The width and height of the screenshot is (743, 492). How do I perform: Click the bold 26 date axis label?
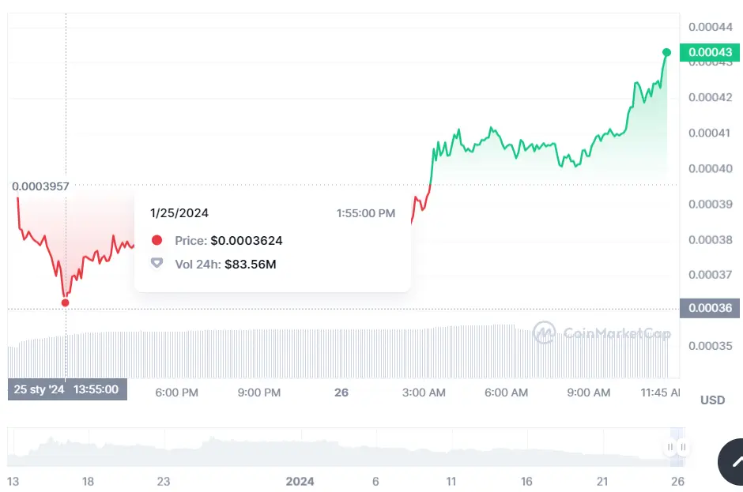341,392
